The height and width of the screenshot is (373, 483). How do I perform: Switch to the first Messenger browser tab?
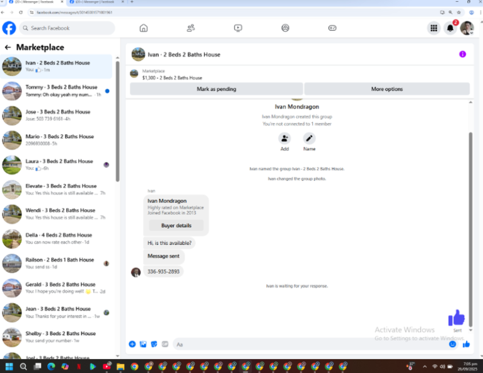point(36,2)
